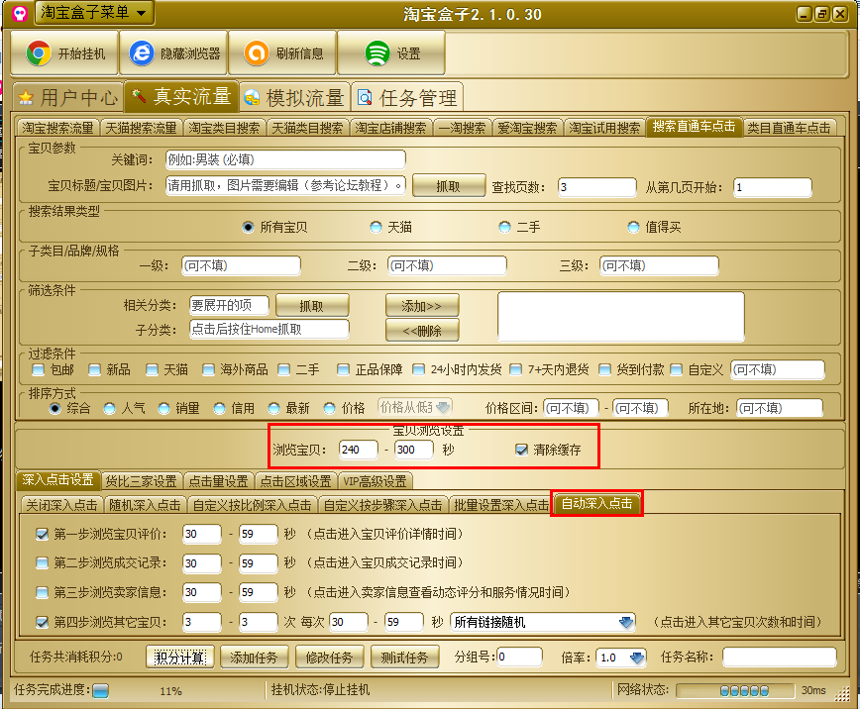The width and height of the screenshot is (860, 709).
Task: Choose 销量 sort radio button
Action: (x=164, y=409)
